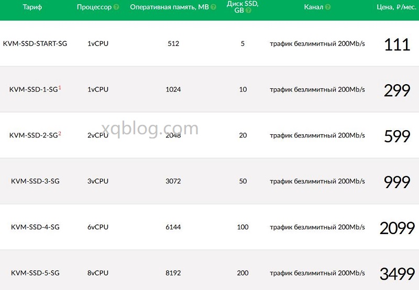Image resolution: width=419 pixels, height=290 pixels.
Task: Click the 299 price value
Action: coord(397,90)
